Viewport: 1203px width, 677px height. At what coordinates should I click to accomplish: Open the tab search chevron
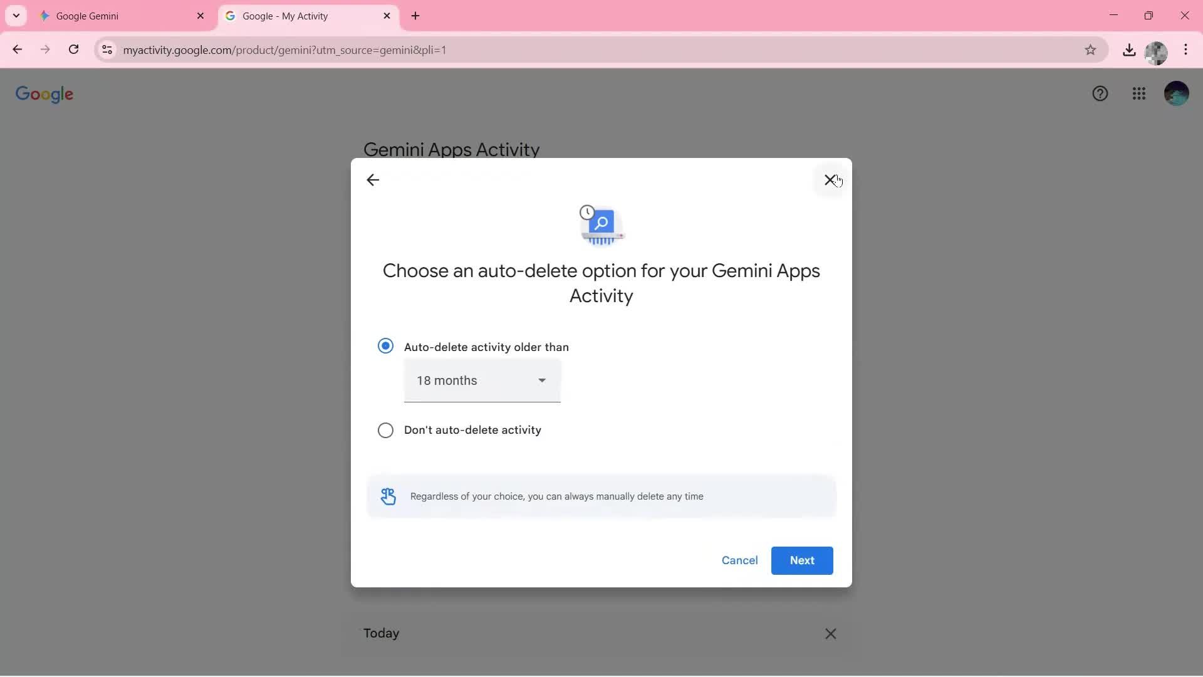(x=16, y=16)
